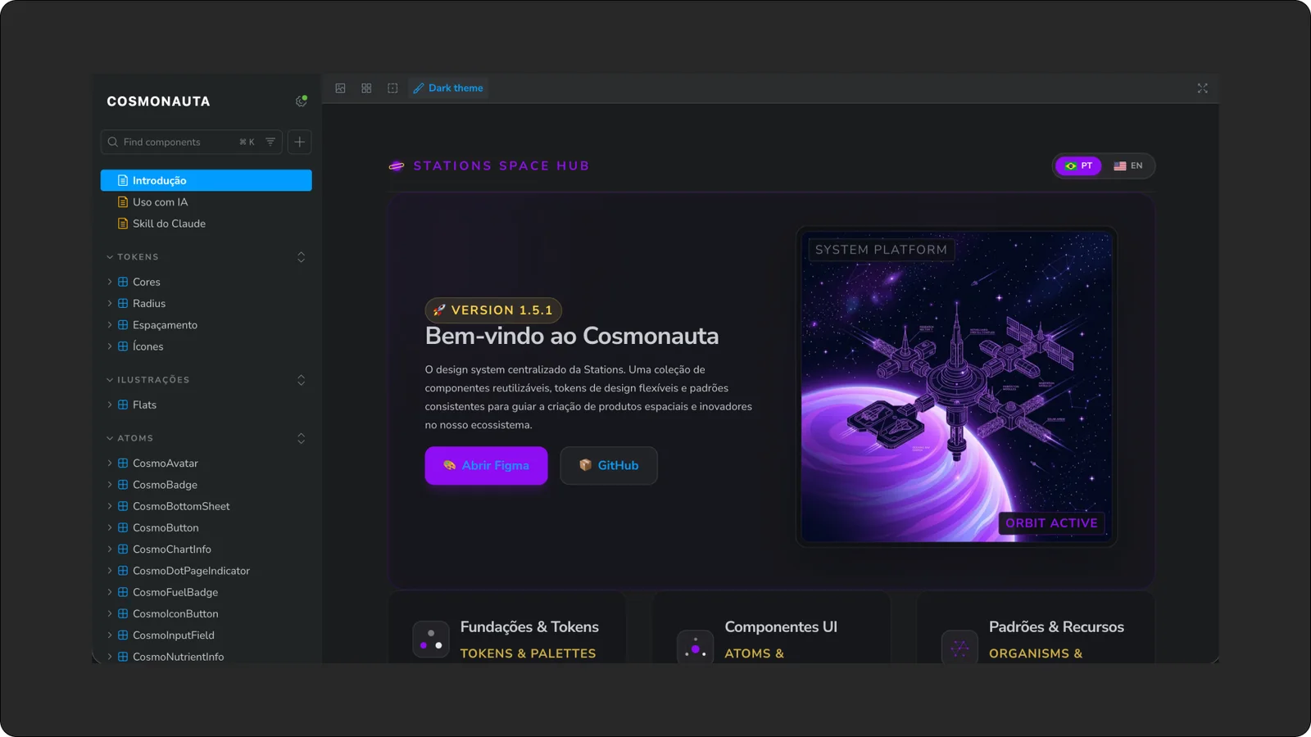Click the space station hero illustration
The width and height of the screenshot is (1311, 737).
[x=956, y=387]
